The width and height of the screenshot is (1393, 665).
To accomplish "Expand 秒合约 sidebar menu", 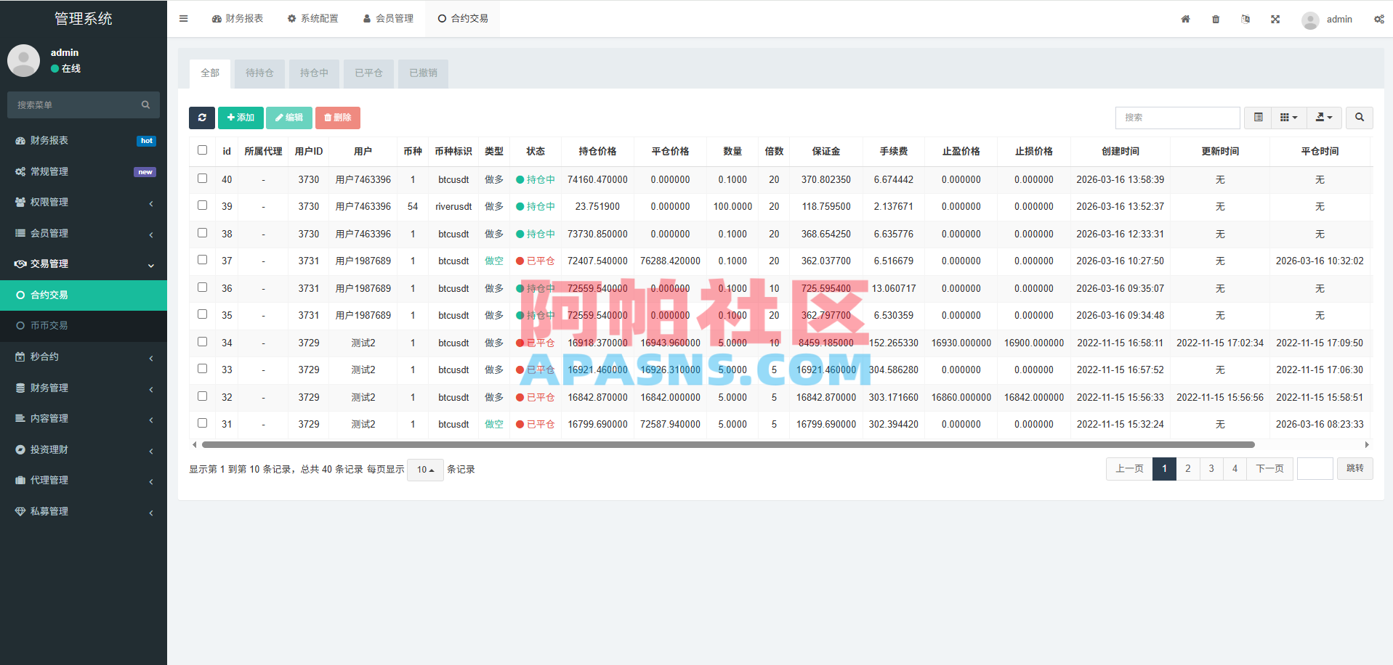I will [x=84, y=356].
